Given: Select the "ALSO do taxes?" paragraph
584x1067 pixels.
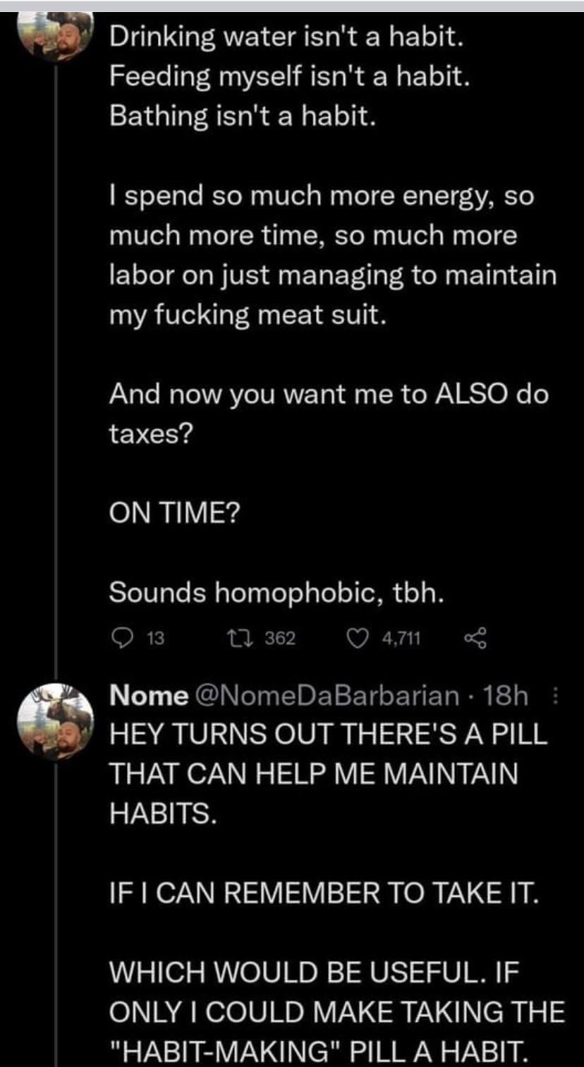Looking at the screenshot, I should [328, 413].
